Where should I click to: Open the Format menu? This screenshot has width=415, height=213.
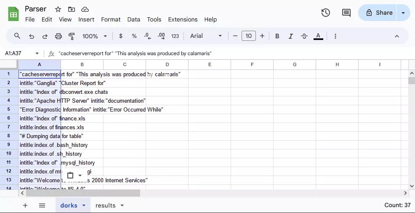coord(111,20)
